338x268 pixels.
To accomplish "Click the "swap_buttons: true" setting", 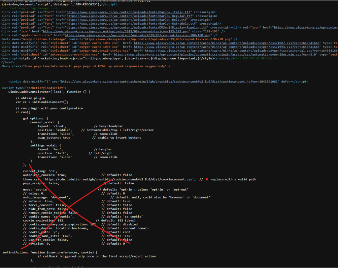I will coord(54,138).
